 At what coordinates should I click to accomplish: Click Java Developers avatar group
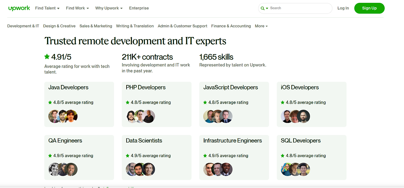point(63,116)
